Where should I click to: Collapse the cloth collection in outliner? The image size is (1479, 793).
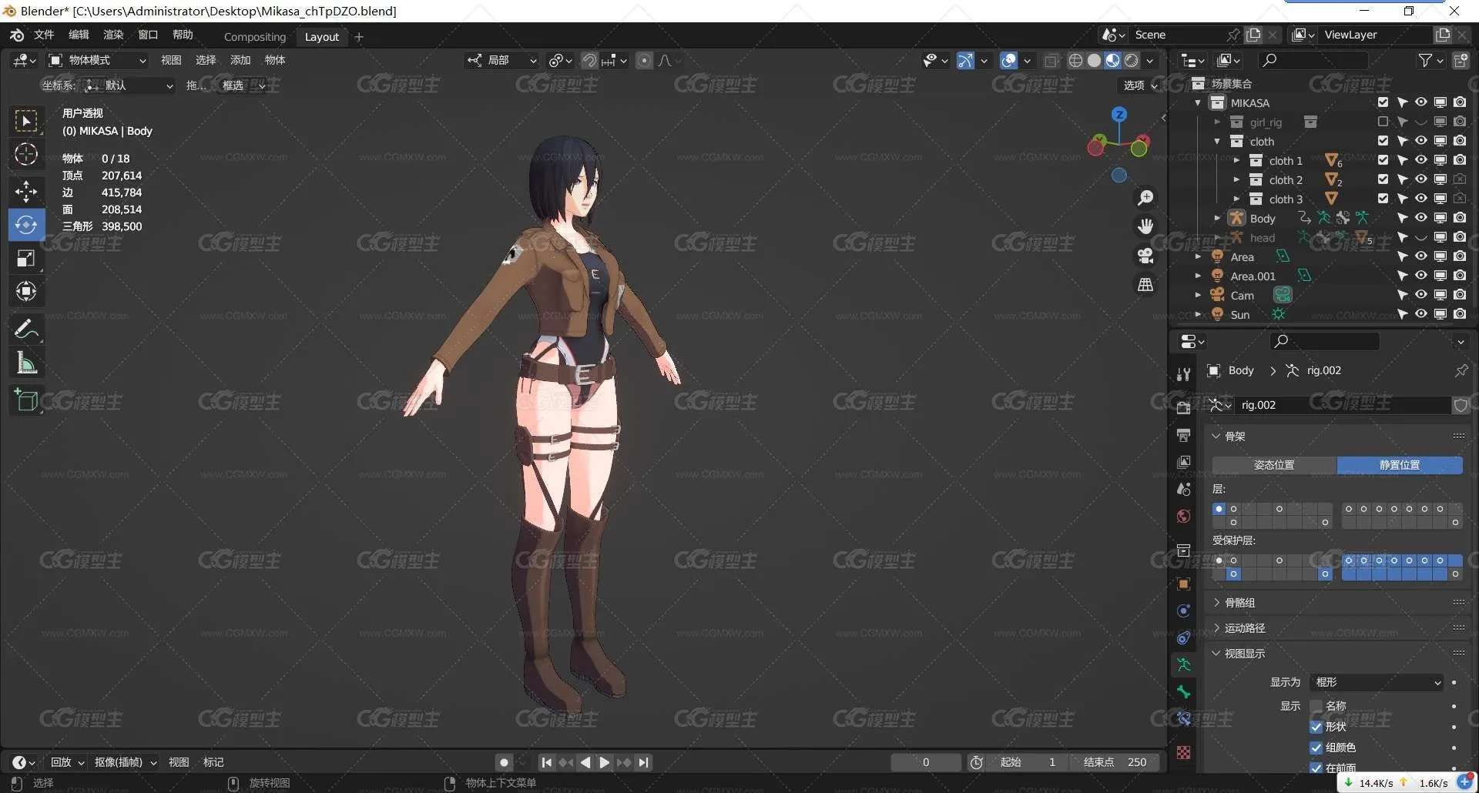pyautogui.click(x=1217, y=142)
